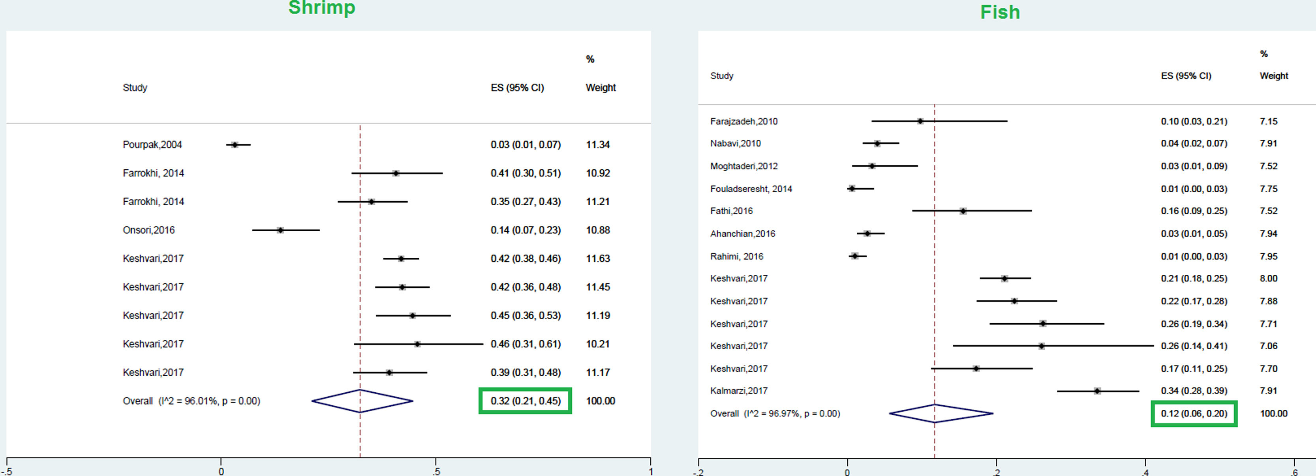Click the Rahimi, 2016 point estimate marker
The height and width of the screenshot is (476, 1316).
click(855, 256)
